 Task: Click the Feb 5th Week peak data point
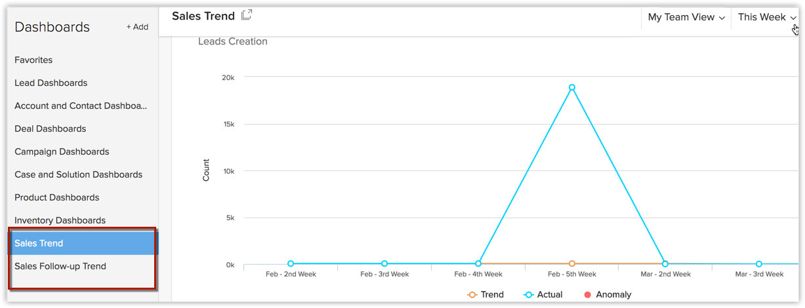tap(572, 87)
